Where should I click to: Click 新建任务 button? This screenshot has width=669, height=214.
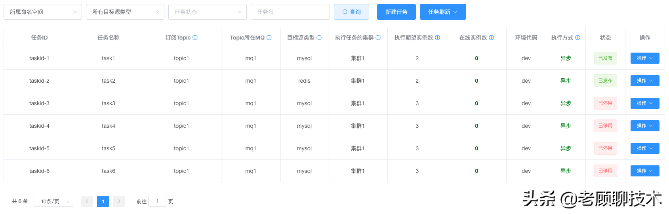[396, 12]
